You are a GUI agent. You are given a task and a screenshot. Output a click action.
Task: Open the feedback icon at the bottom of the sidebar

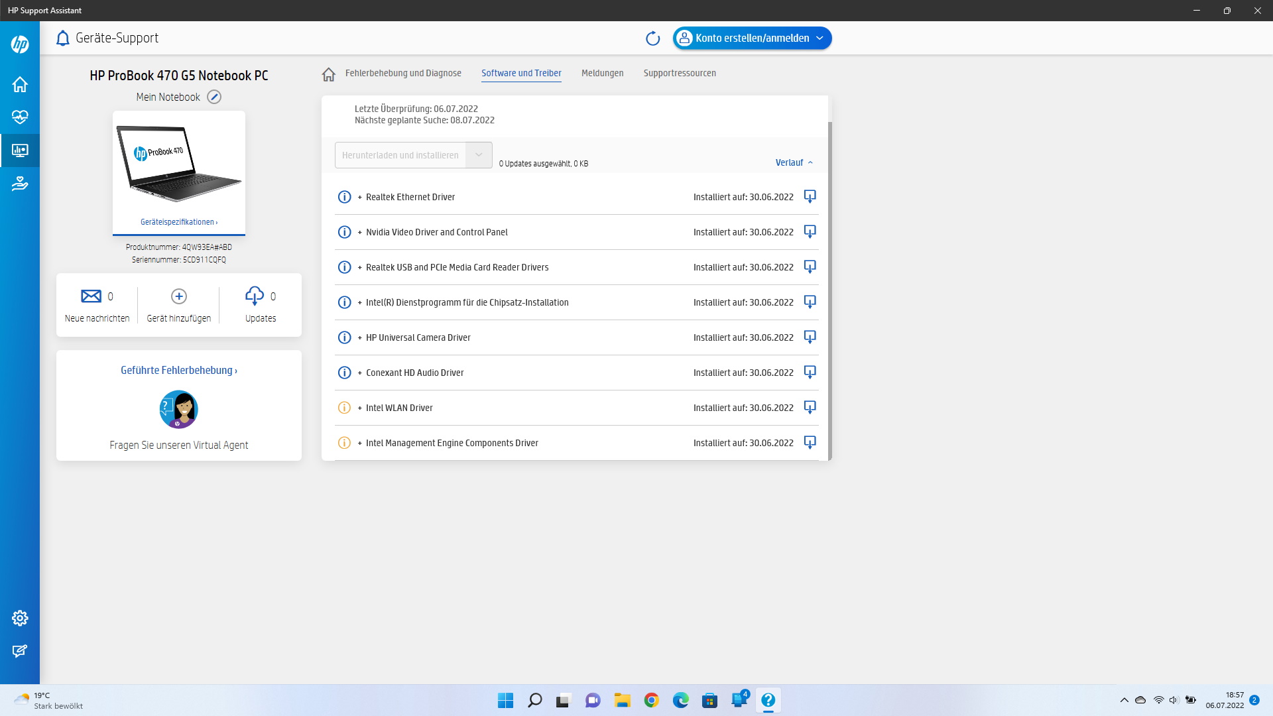coord(20,651)
